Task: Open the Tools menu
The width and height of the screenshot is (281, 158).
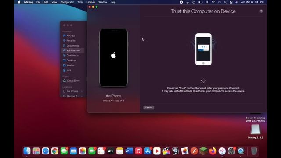Action: tap(80, 2)
